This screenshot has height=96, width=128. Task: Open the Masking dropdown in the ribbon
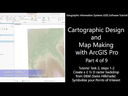click(54, 18)
